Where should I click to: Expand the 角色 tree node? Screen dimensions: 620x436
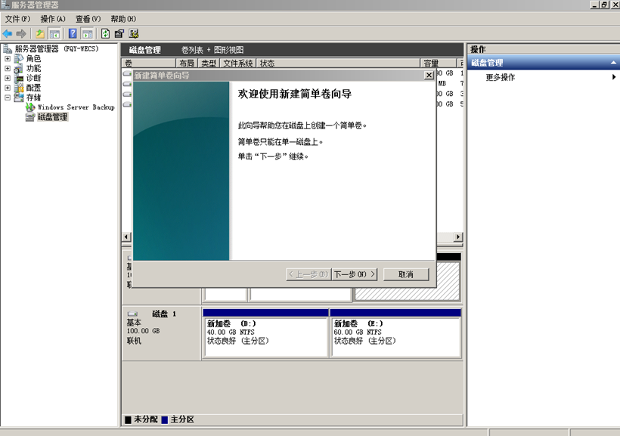click(8, 59)
